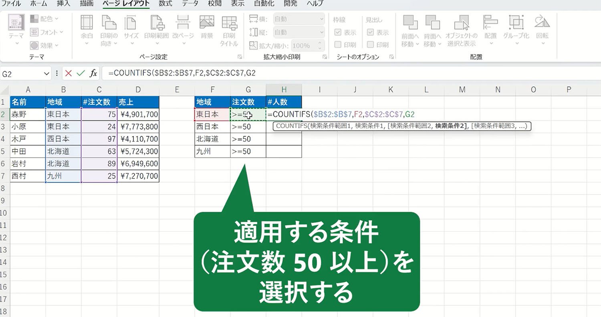Click the 背面へ移動 send backward icon

coord(432,23)
